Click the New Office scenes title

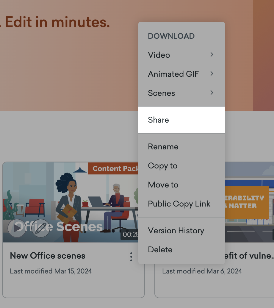pyautogui.click(x=48, y=256)
